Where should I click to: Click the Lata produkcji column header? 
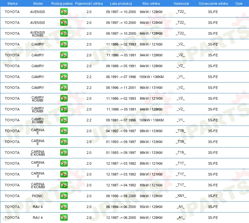click(121, 4)
